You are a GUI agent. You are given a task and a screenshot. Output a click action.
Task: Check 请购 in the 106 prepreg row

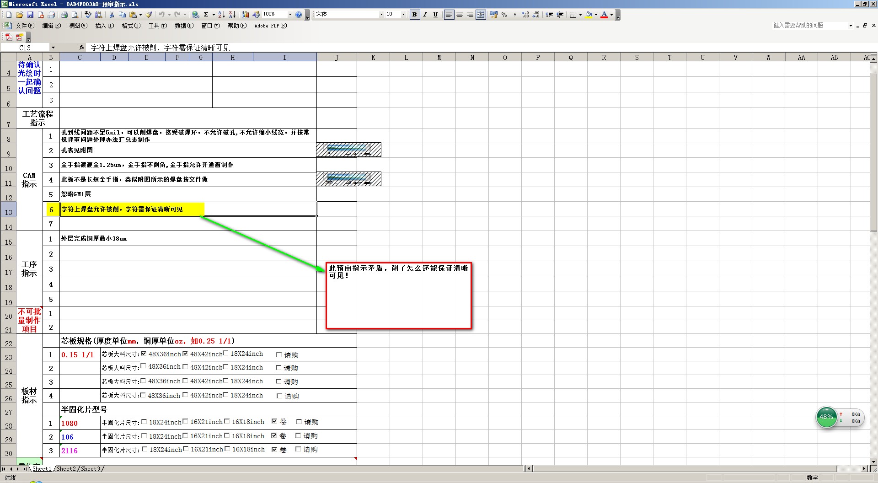point(298,435)
